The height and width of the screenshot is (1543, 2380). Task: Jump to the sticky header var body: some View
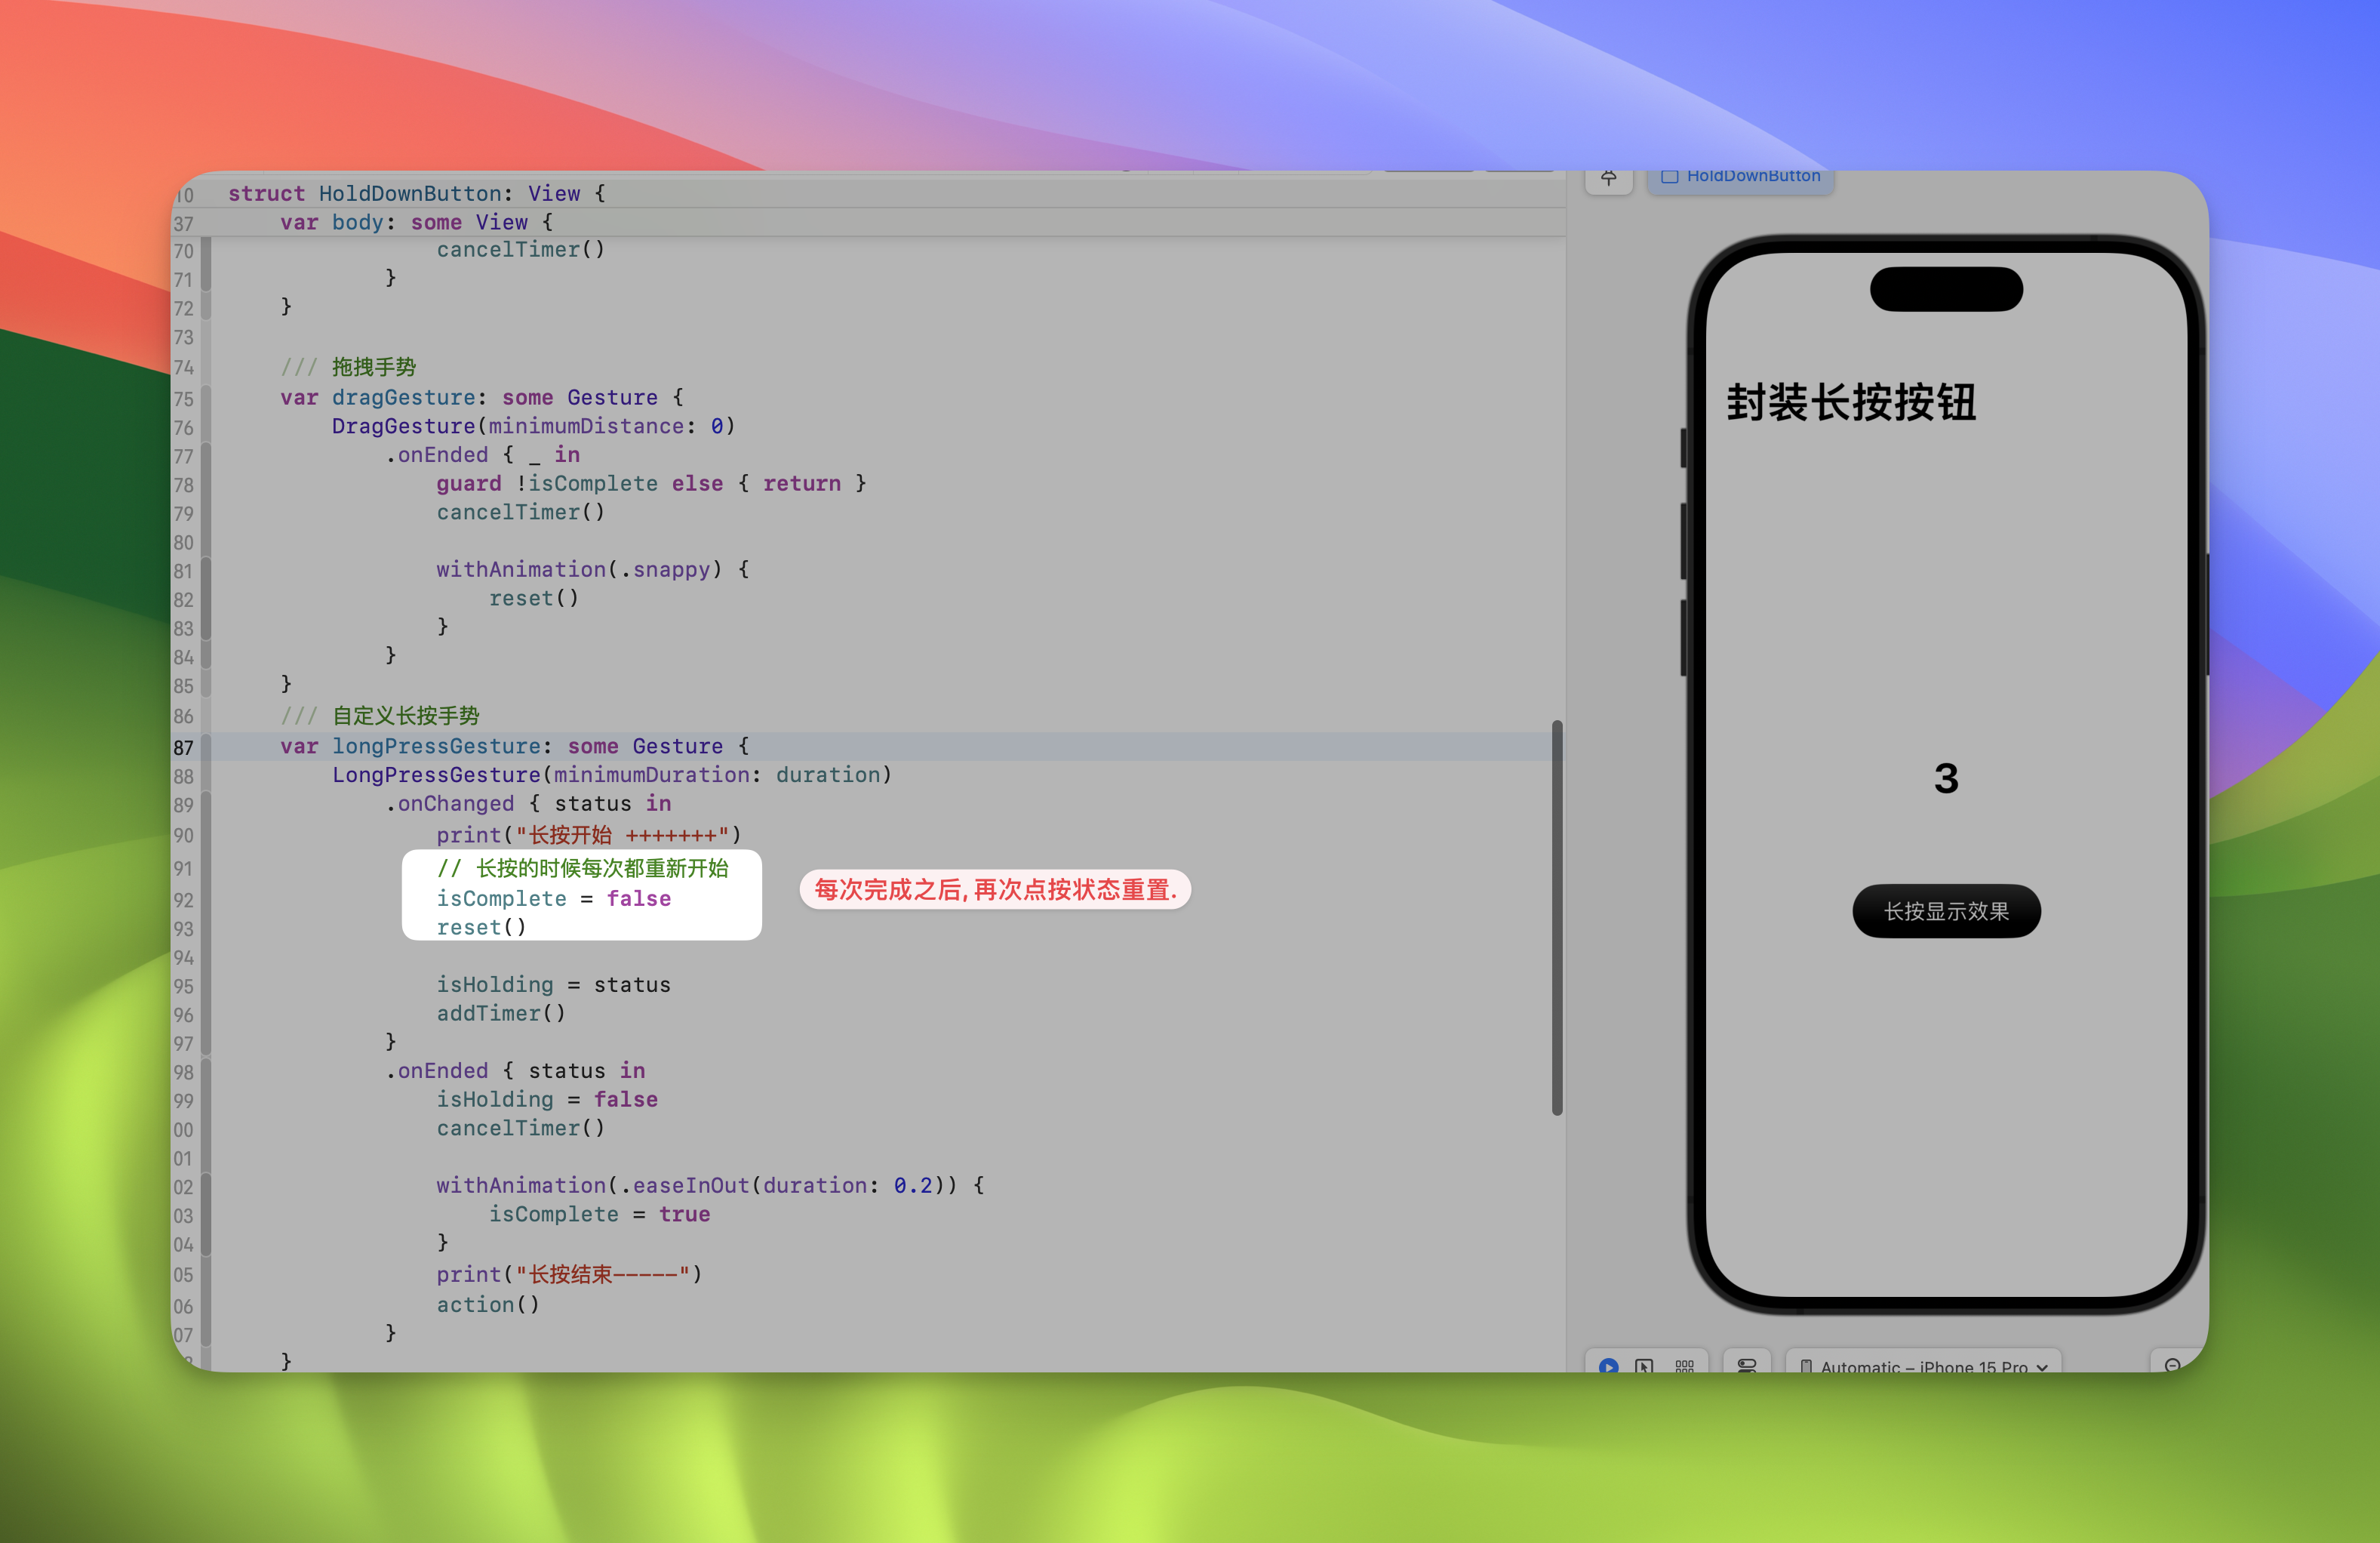(x=416, y=222)
